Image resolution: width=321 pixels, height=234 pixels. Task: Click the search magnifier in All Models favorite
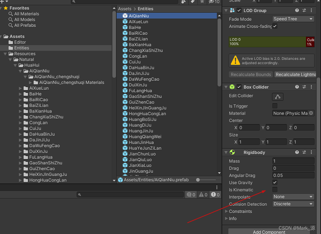click(x=11, y=19)
